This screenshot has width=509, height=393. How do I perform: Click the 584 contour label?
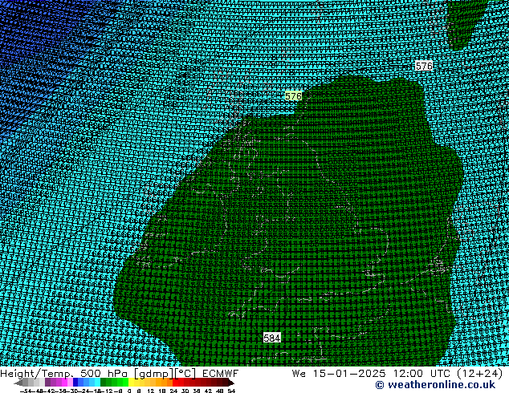click(271, 338)
